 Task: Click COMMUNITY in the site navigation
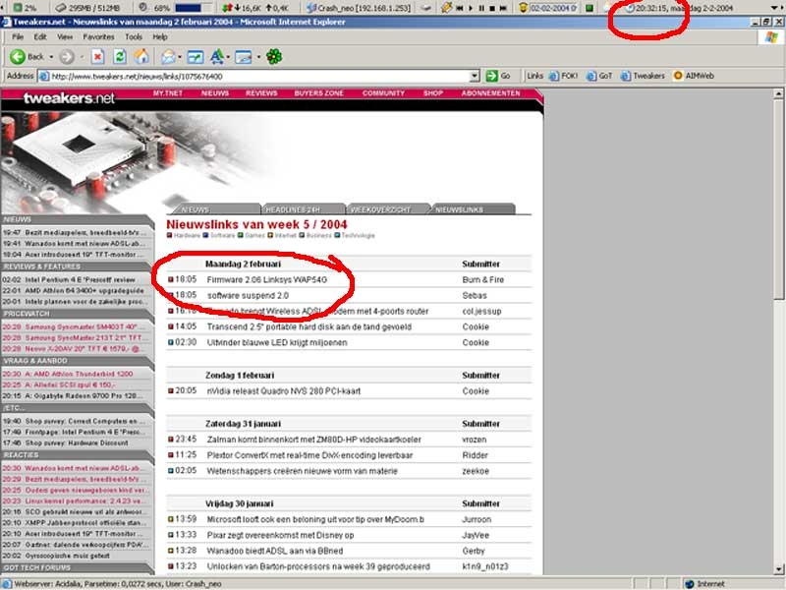click(383, 93)
